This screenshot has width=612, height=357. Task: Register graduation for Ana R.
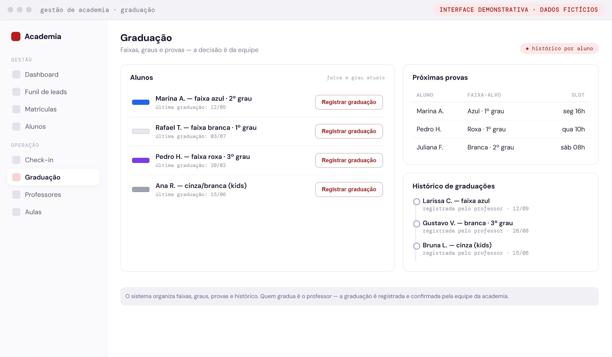tap(349, 189)
